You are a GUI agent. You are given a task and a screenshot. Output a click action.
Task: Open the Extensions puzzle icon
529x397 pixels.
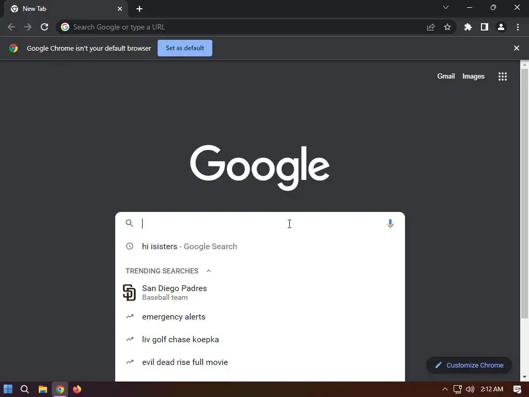click(x=468, y=27)
